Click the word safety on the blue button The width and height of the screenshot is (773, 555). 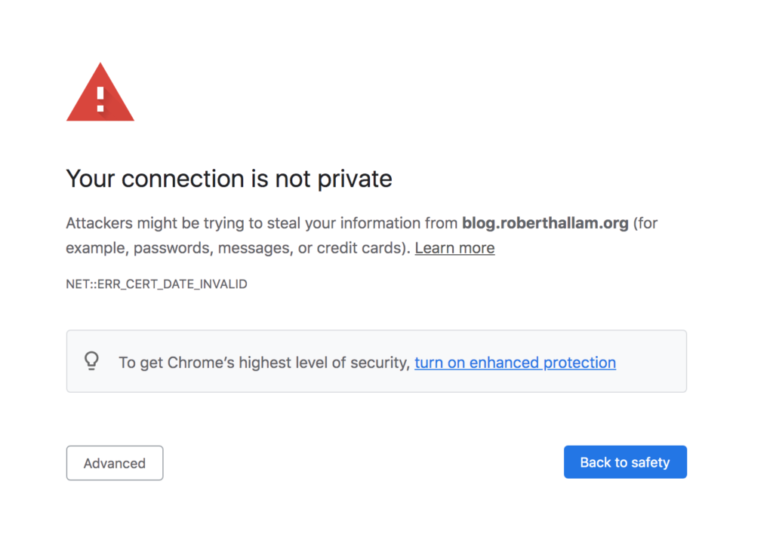coord(651,462)
